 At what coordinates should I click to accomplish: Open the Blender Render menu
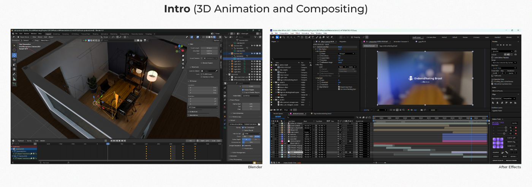pos(27,34)
